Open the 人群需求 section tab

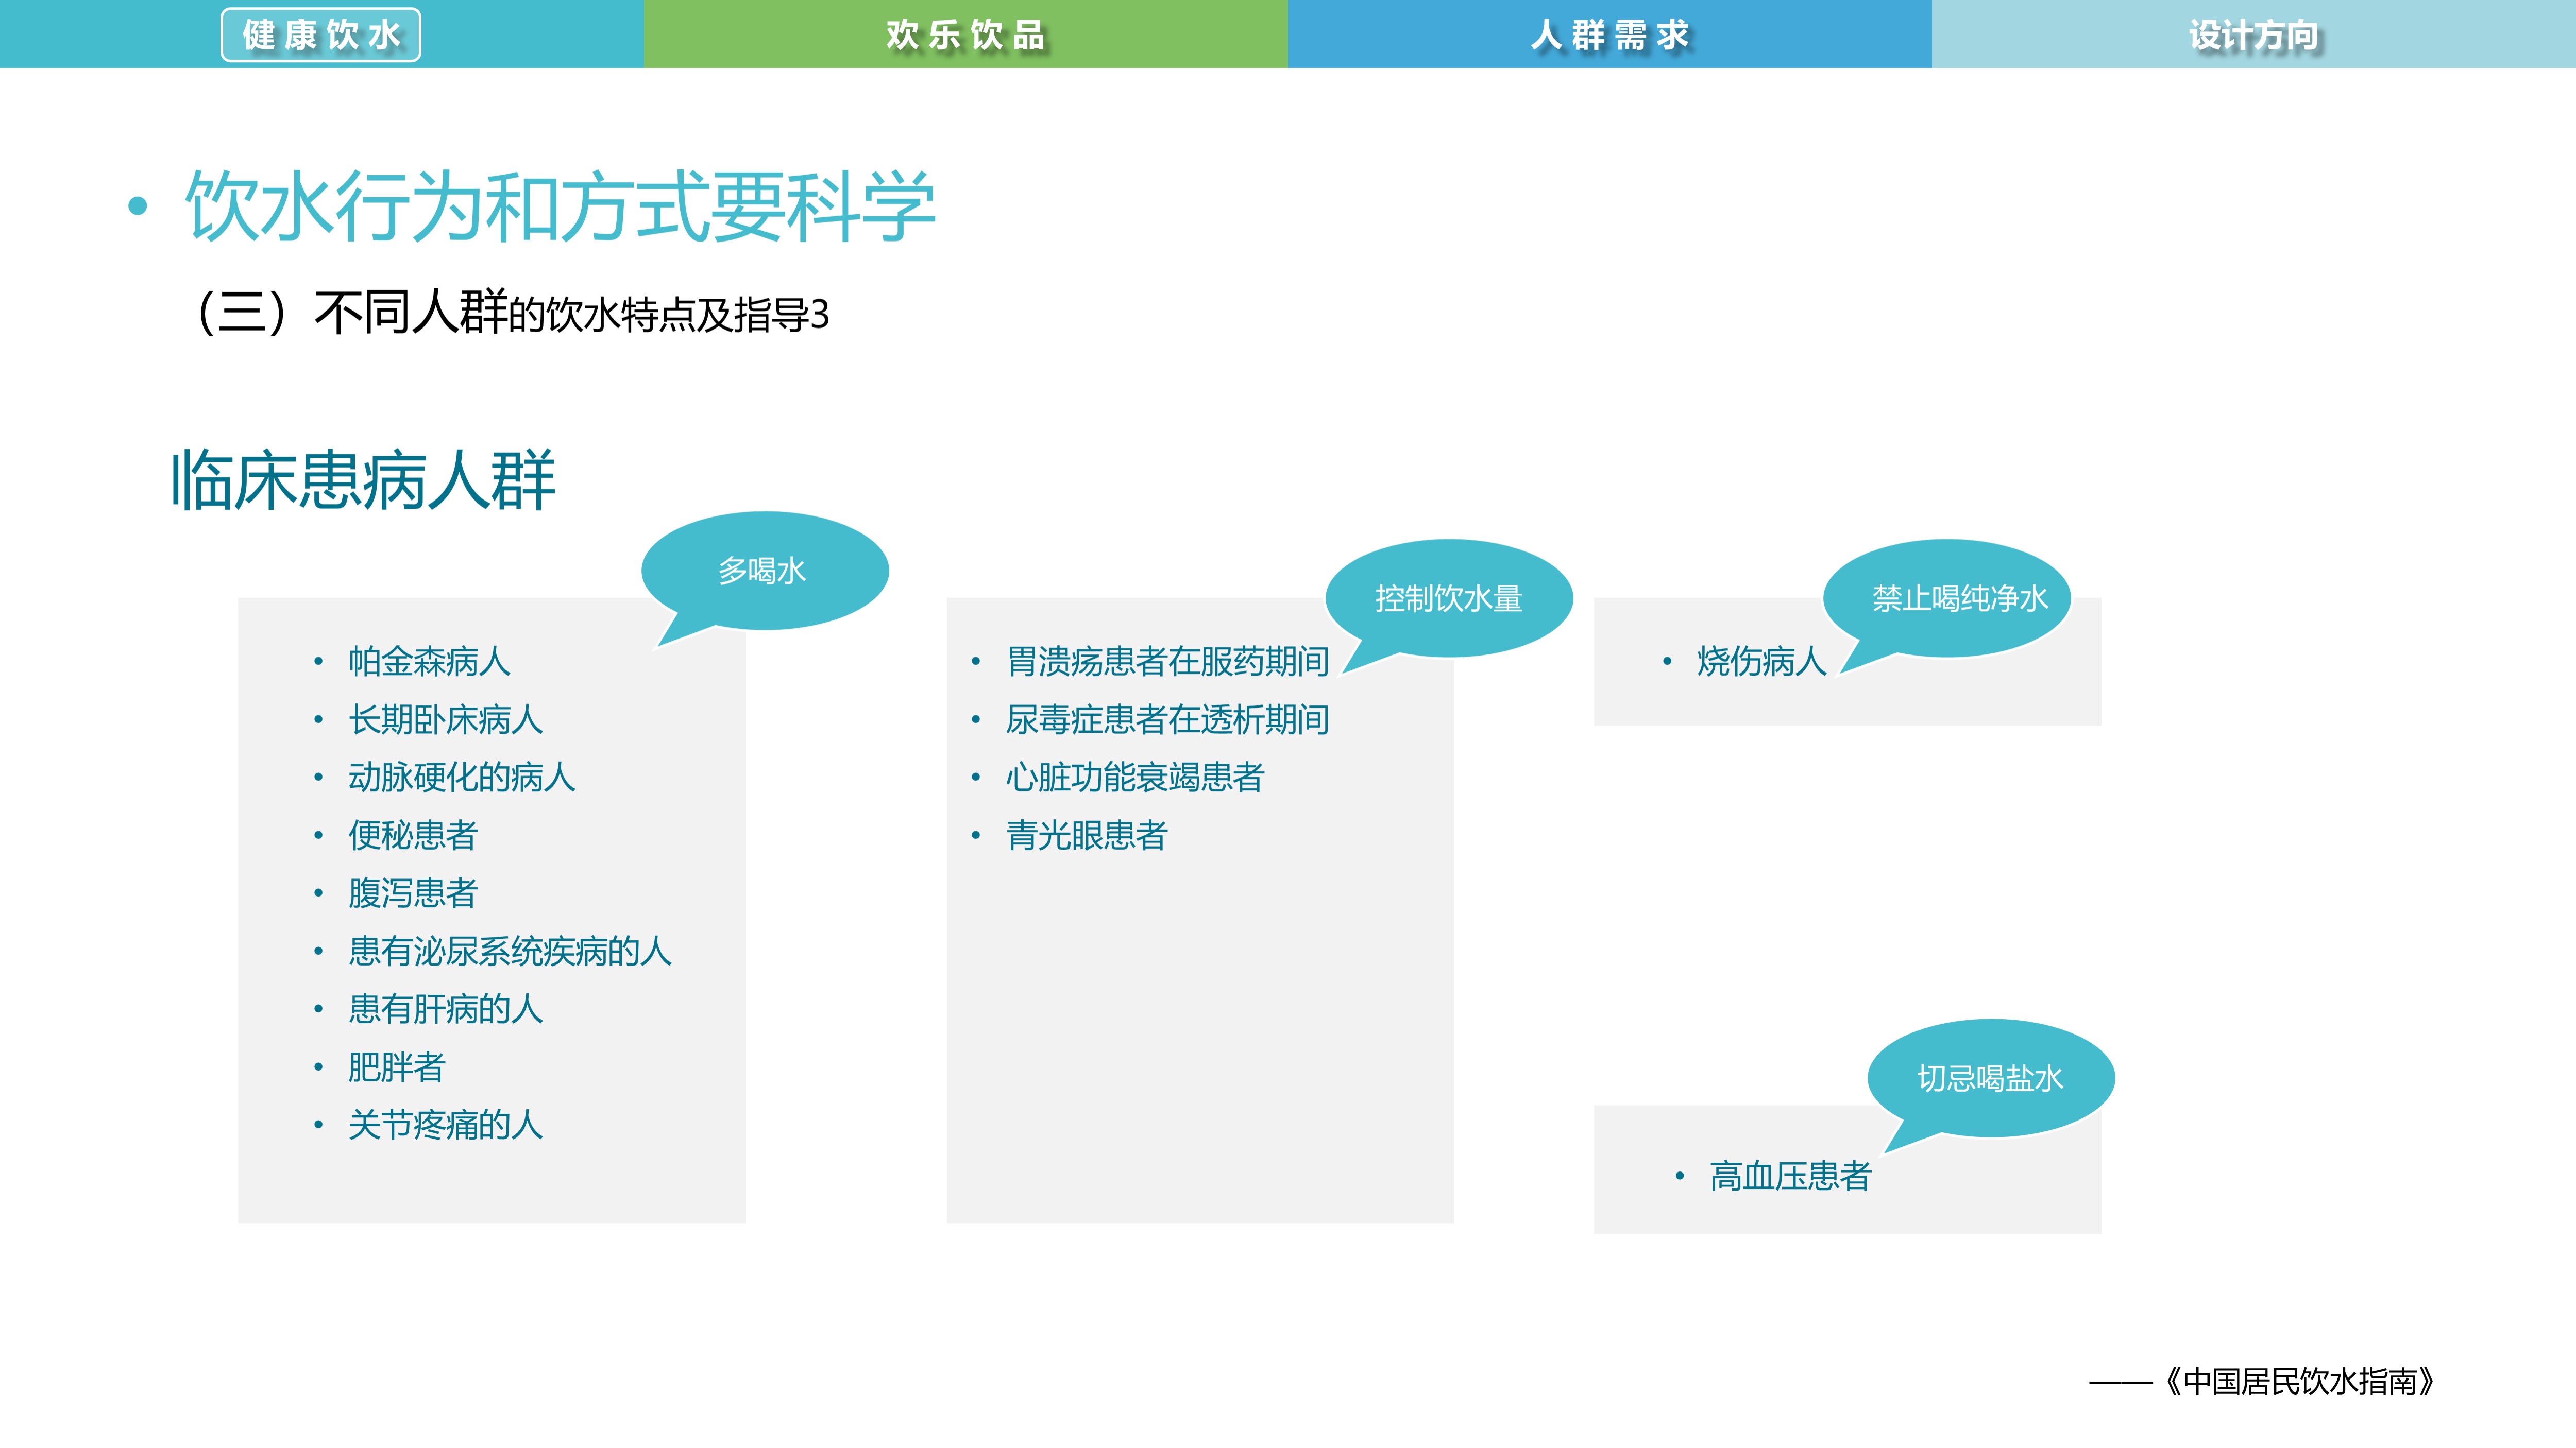click(x=1610, y=34)
